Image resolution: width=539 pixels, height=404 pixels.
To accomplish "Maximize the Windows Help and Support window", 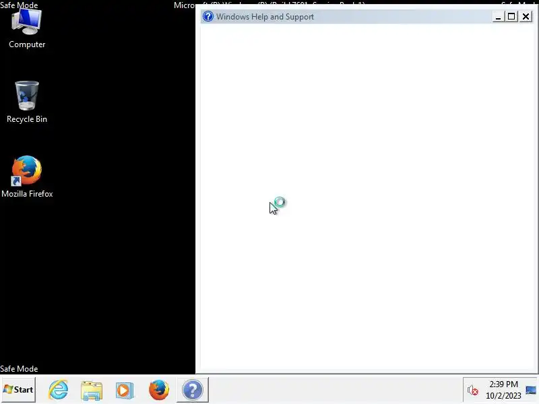I will pyautogui.click(x=511, y=16).
